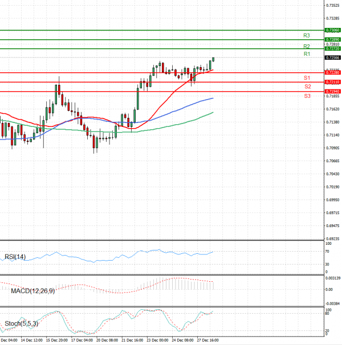This screenshot has height=345, width=342.
Task: Click the 17 Dec 04:00 time axis label
Action: [x=82, y=340]
